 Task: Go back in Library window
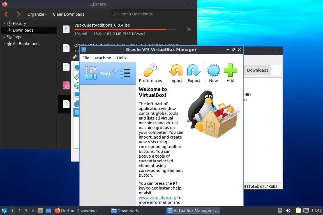click(x=6, y=14)
